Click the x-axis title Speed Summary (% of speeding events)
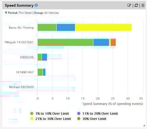The width and height of the screenshot is (147, 129). 113,104
